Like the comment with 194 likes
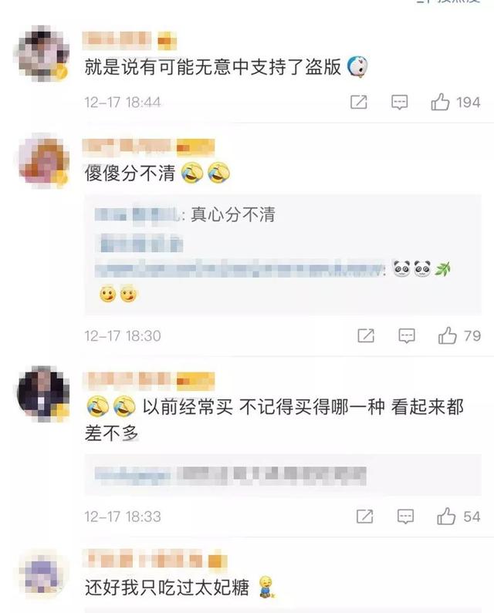This screenshot has width=494, height=613. [440, 102]
